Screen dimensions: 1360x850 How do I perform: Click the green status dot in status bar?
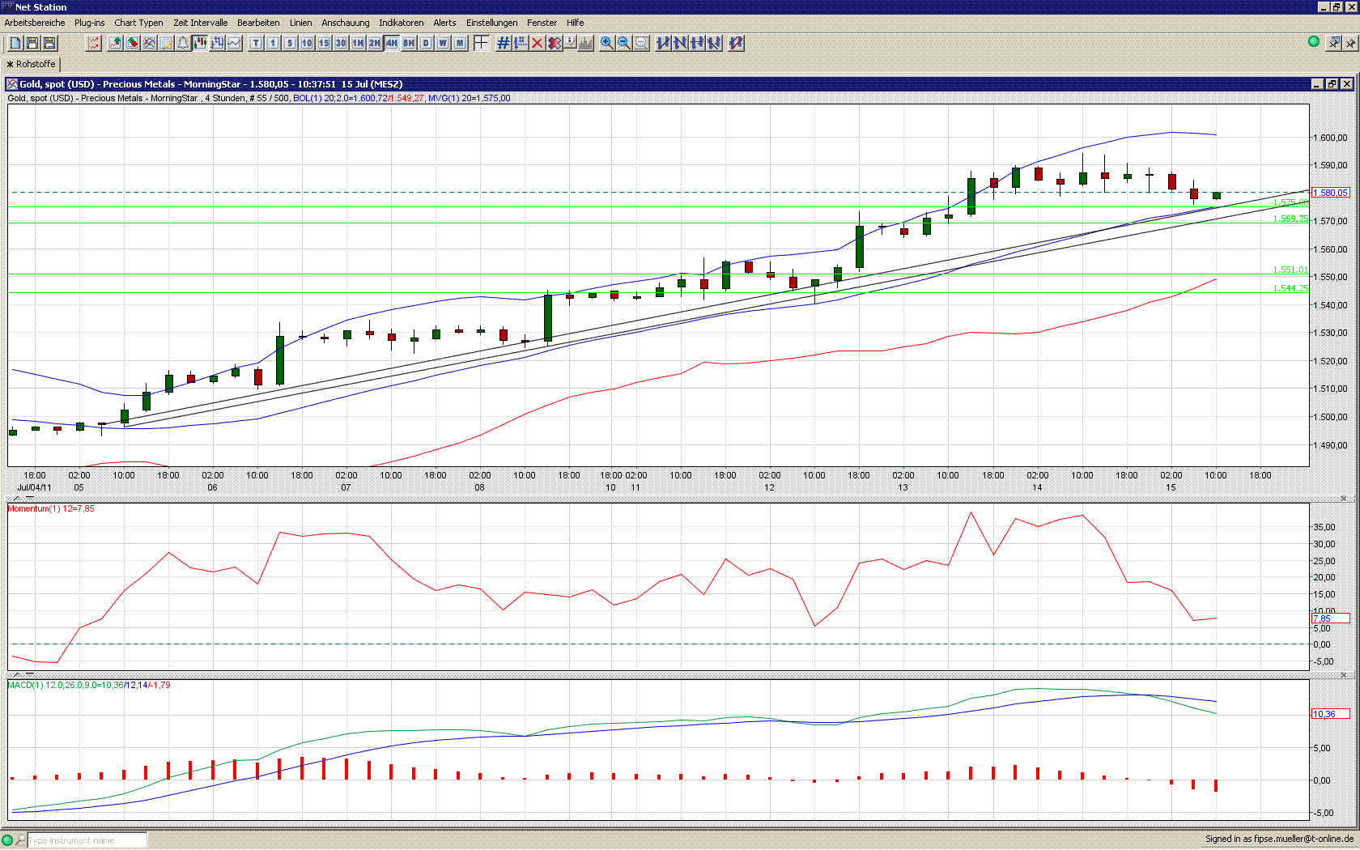click(7, 840)
